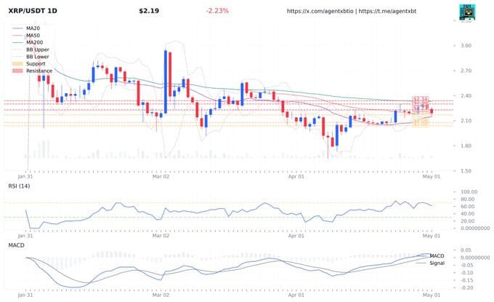Click the 0.00000000 label on the MACD axis
The image size is (494, 302).
point(475,258)
